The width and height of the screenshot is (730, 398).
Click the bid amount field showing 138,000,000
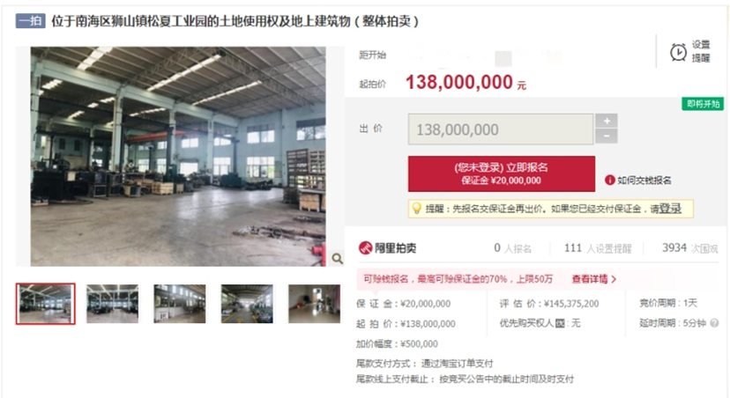pyautogui.click(x=501, y=129)
